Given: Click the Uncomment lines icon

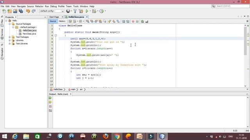Looking at the screenshot, I should [x=147, y=21].
